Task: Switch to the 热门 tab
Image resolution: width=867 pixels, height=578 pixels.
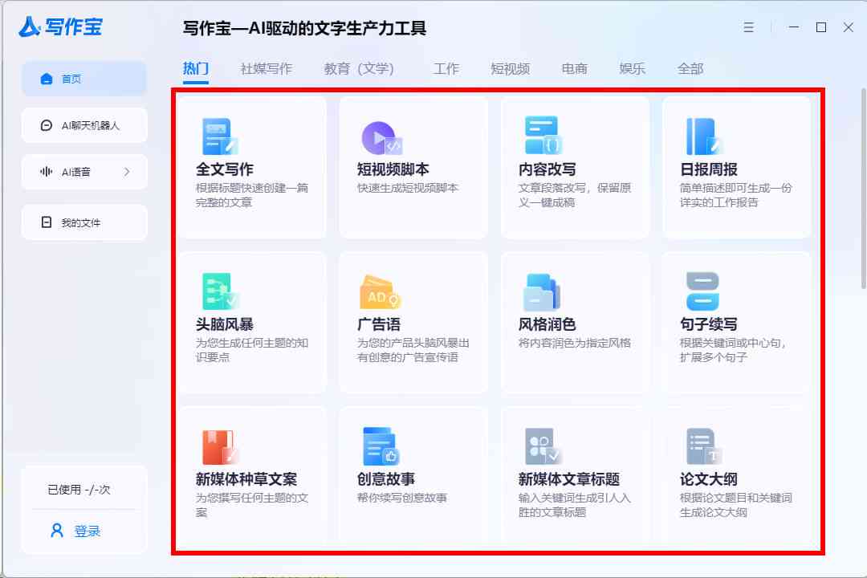Action: point(196,68)
